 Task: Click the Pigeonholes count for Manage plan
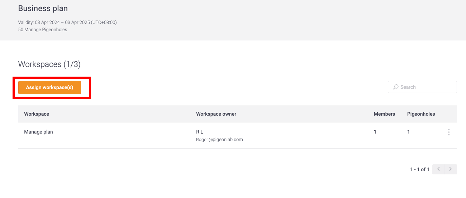click(408, 132)
